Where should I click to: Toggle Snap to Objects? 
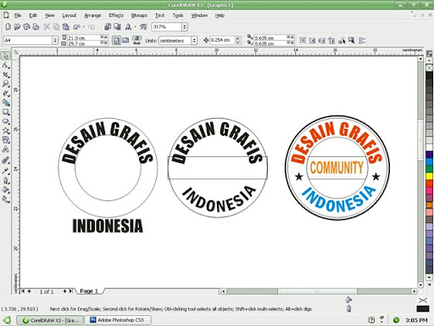point(322,41)
